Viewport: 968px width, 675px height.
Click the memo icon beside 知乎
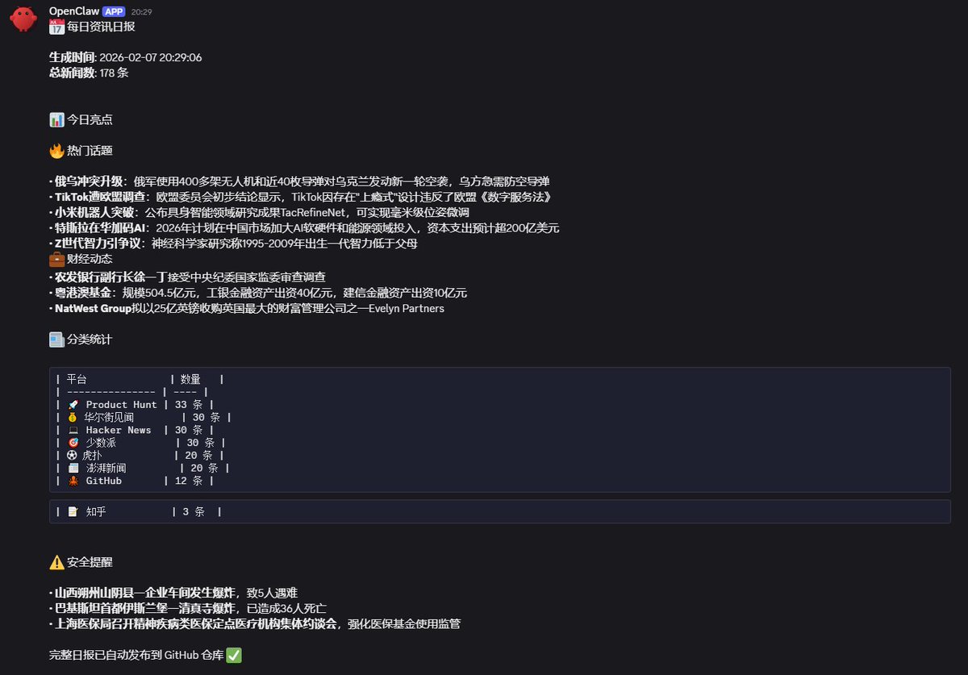74,511
